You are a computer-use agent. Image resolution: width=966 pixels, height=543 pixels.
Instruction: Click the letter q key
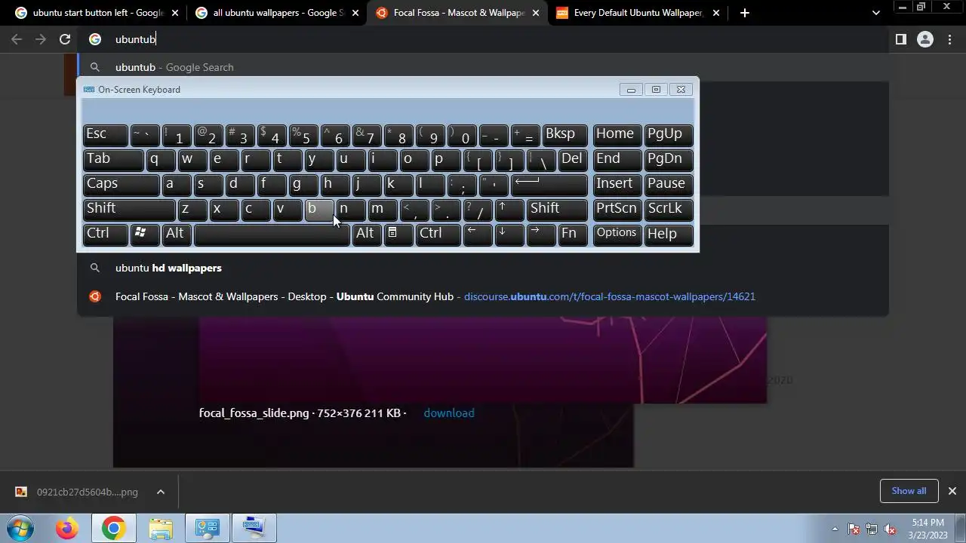click(x=161, y=159)
